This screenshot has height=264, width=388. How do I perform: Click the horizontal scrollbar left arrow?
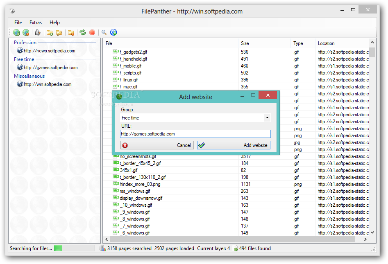tap(107, 239)
